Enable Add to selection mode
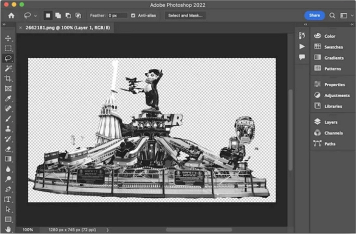The width and height of the screenshot is (356, 234). click(58, 16)
